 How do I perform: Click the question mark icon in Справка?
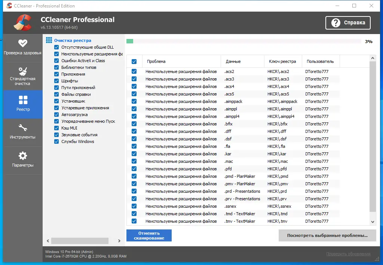336,22
